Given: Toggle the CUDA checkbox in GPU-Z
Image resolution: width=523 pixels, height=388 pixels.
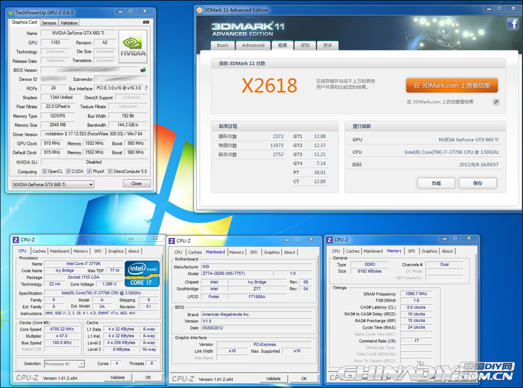Looking at the screenshot, I should (68, 171).
